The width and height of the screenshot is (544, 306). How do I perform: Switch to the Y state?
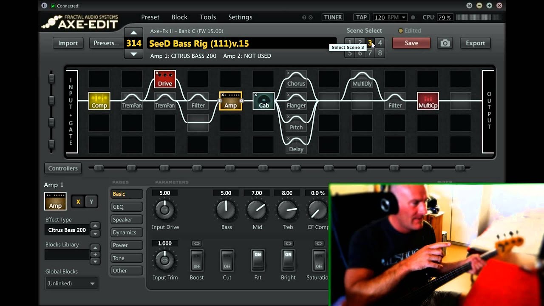click(91, 202)
